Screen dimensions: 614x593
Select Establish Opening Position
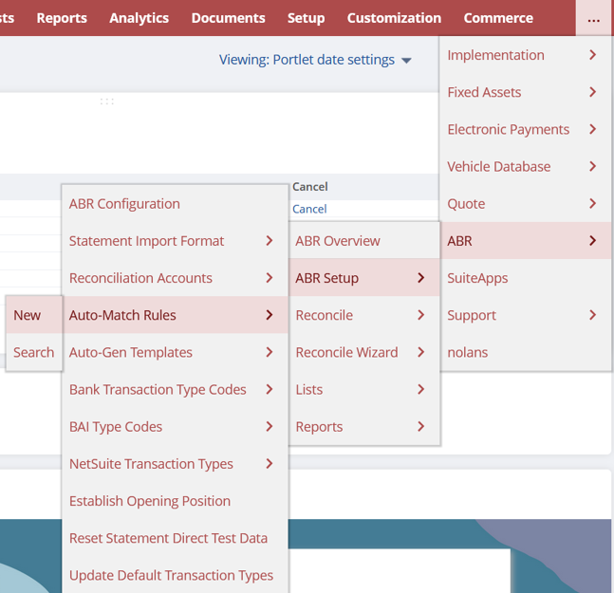(150, 501)
